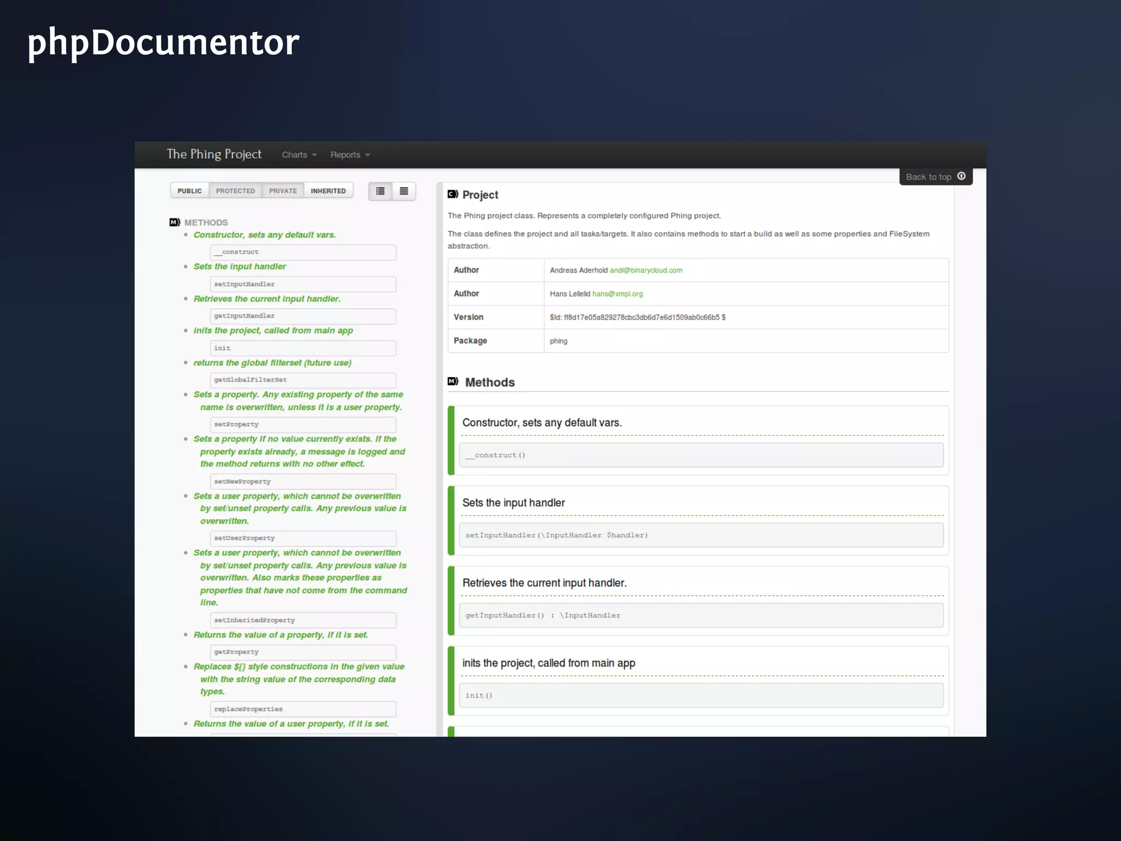Viewport: 1121px width, 841px height.
Task: Open the Charts dropdown menu
Action: click(x=299, y=155)
